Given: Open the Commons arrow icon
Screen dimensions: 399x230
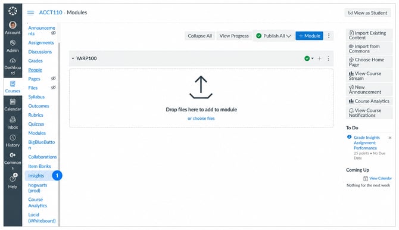Looking at the screenshot, I should [13, 155].
